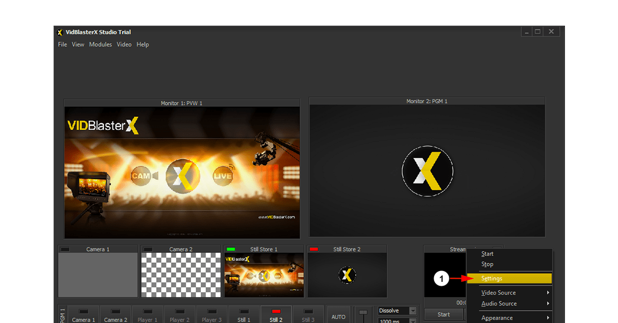Click the Still Store 1 thumbnail
618x323 pixels.
pos(264,275)
